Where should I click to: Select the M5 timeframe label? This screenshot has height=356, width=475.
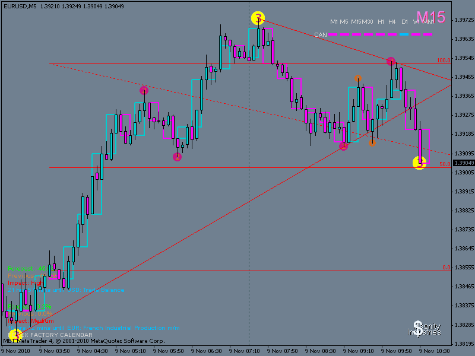344,22
